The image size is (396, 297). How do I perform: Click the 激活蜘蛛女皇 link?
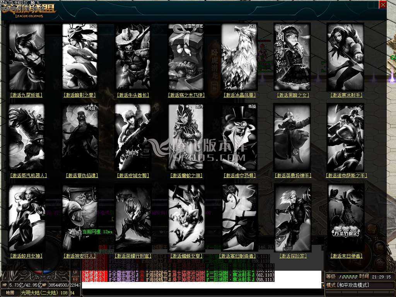click(186, 256)
